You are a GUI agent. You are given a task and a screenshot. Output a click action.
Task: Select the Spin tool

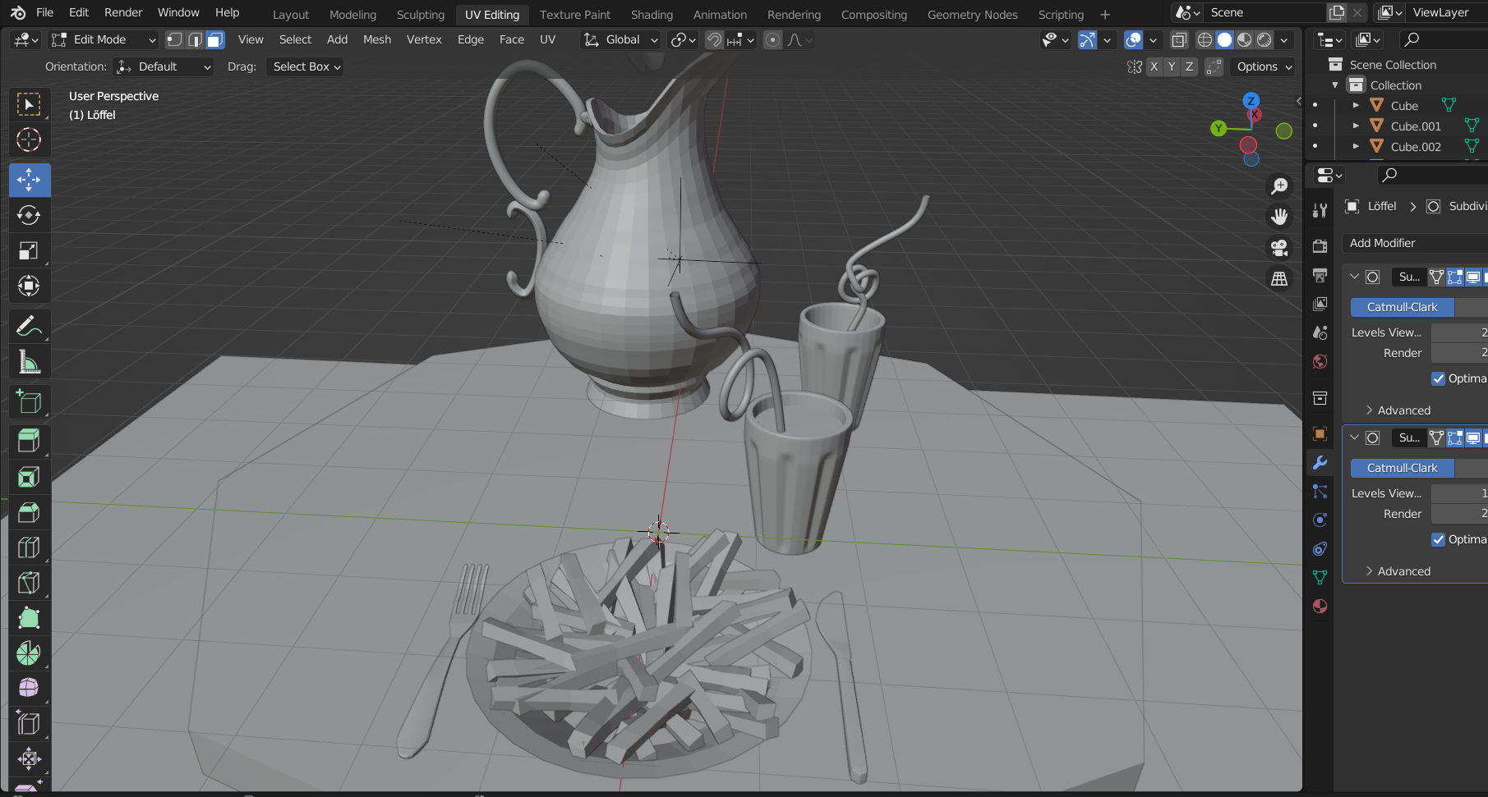(29, 653)
